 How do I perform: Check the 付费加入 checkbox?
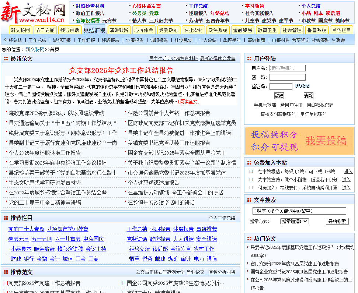252,188
